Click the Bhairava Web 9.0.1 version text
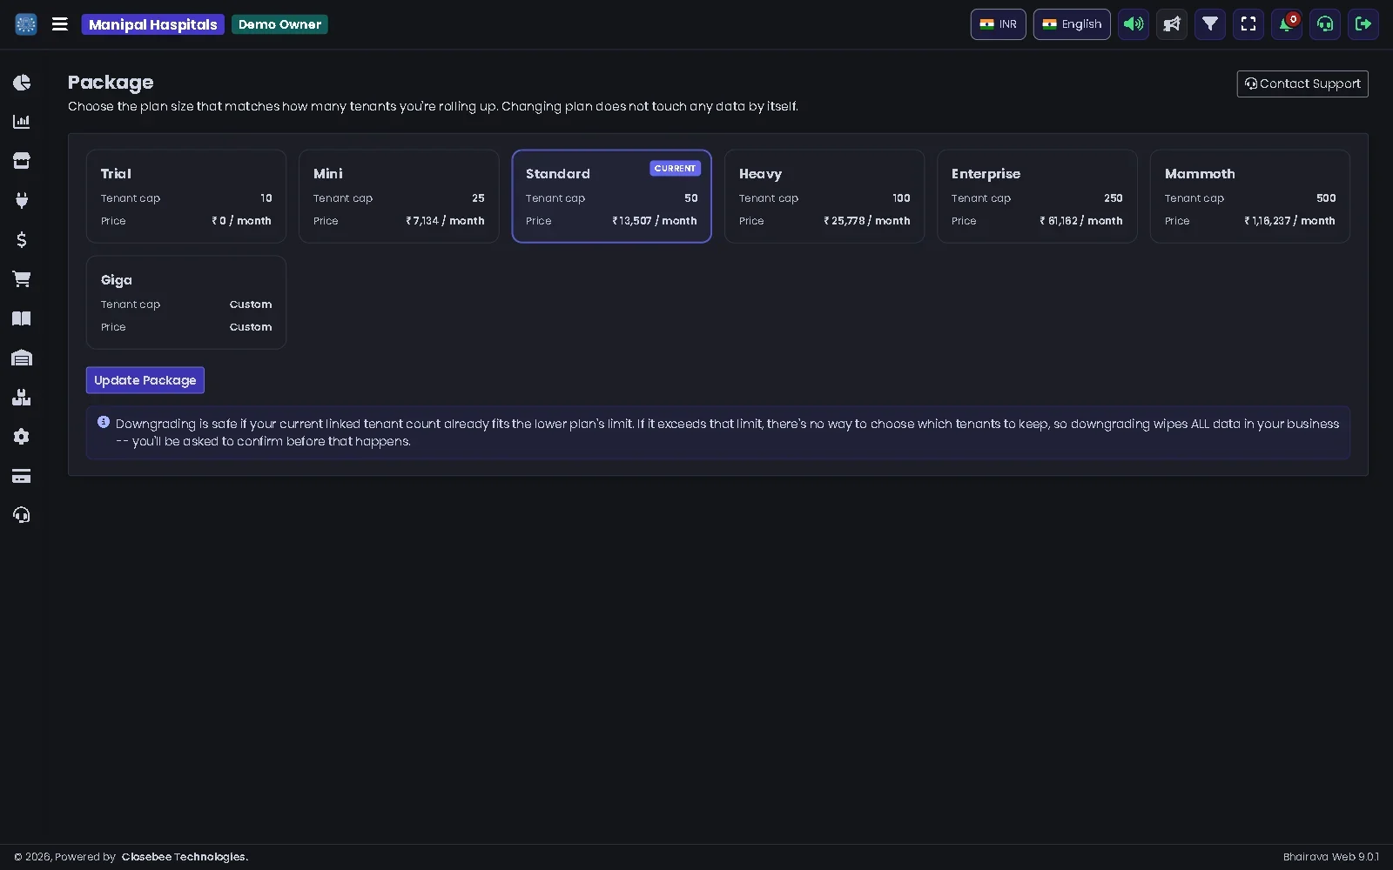Screen dimensions: 1393x870 point(1331,857)
